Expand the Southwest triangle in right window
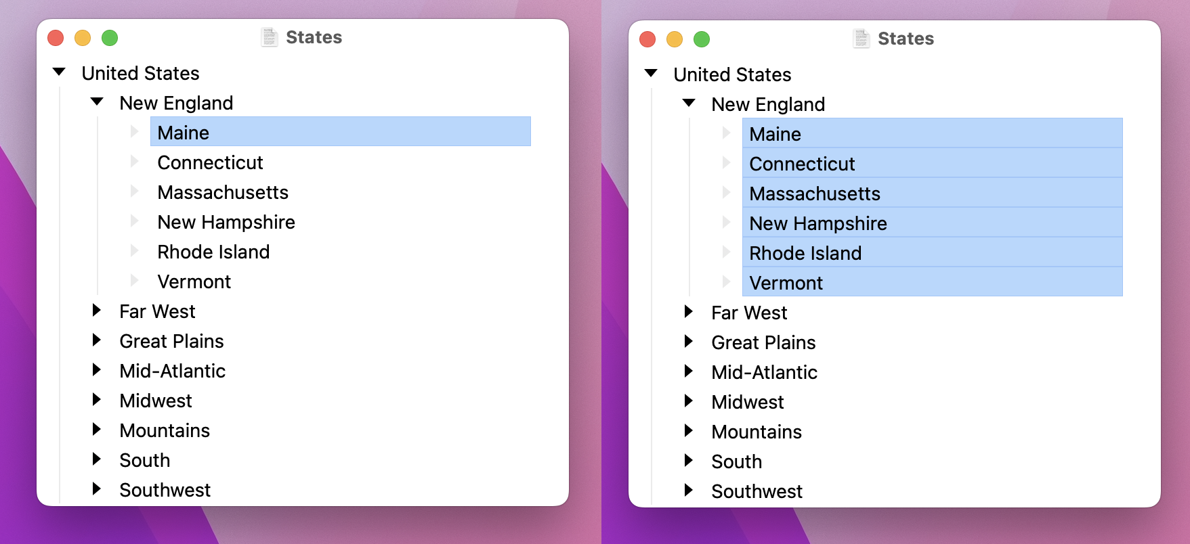The width and height of the screenshot is (1190, 544). pyautogui.click(x=689, y=491)
